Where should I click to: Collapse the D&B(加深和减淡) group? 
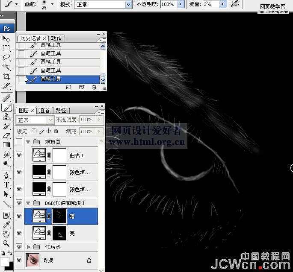pos(28,203)
